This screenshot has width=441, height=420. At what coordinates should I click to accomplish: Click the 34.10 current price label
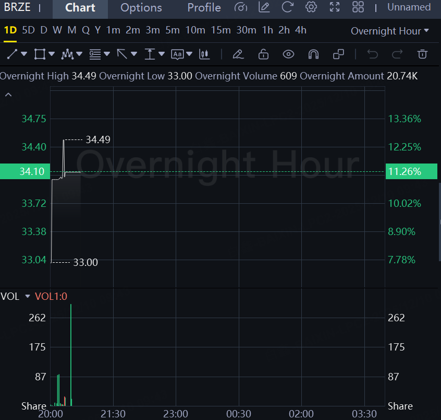tap(24, 171)
